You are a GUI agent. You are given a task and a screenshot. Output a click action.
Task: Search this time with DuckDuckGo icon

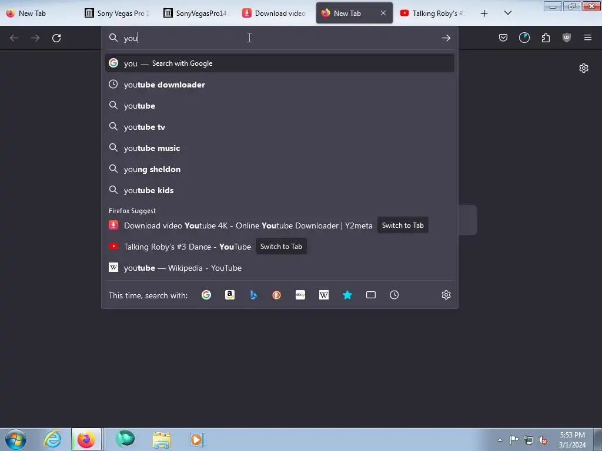pos(276,295)
